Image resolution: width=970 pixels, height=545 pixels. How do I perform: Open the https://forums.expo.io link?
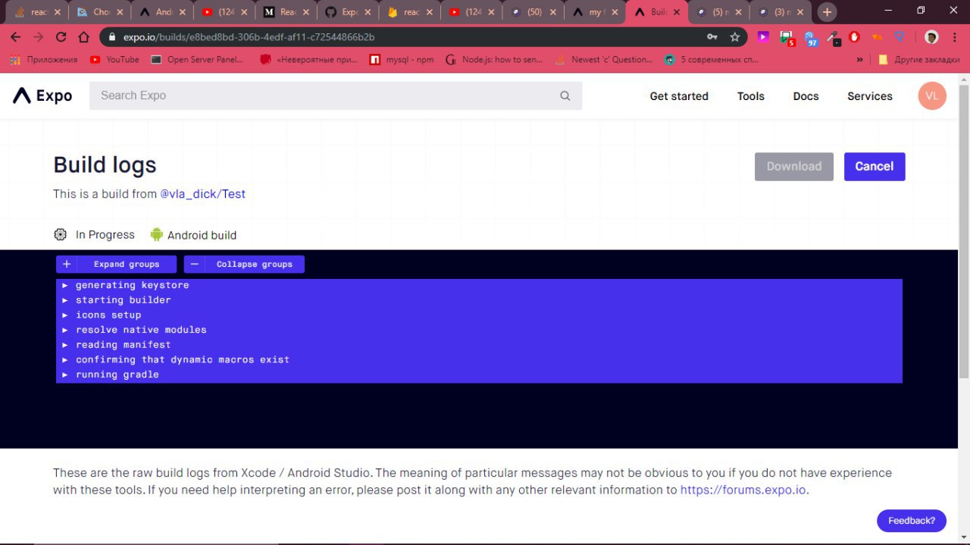pos(743,490)
